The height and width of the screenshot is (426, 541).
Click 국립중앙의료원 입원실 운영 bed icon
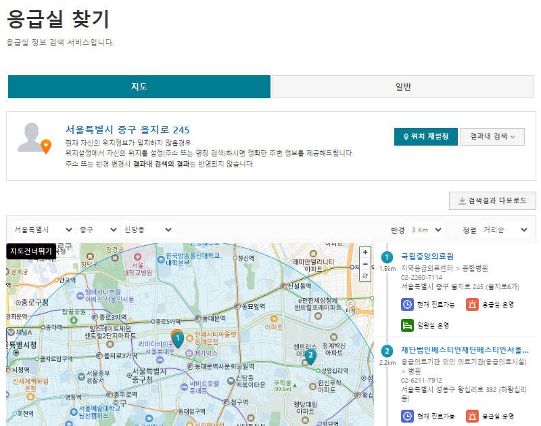(407, 325)
